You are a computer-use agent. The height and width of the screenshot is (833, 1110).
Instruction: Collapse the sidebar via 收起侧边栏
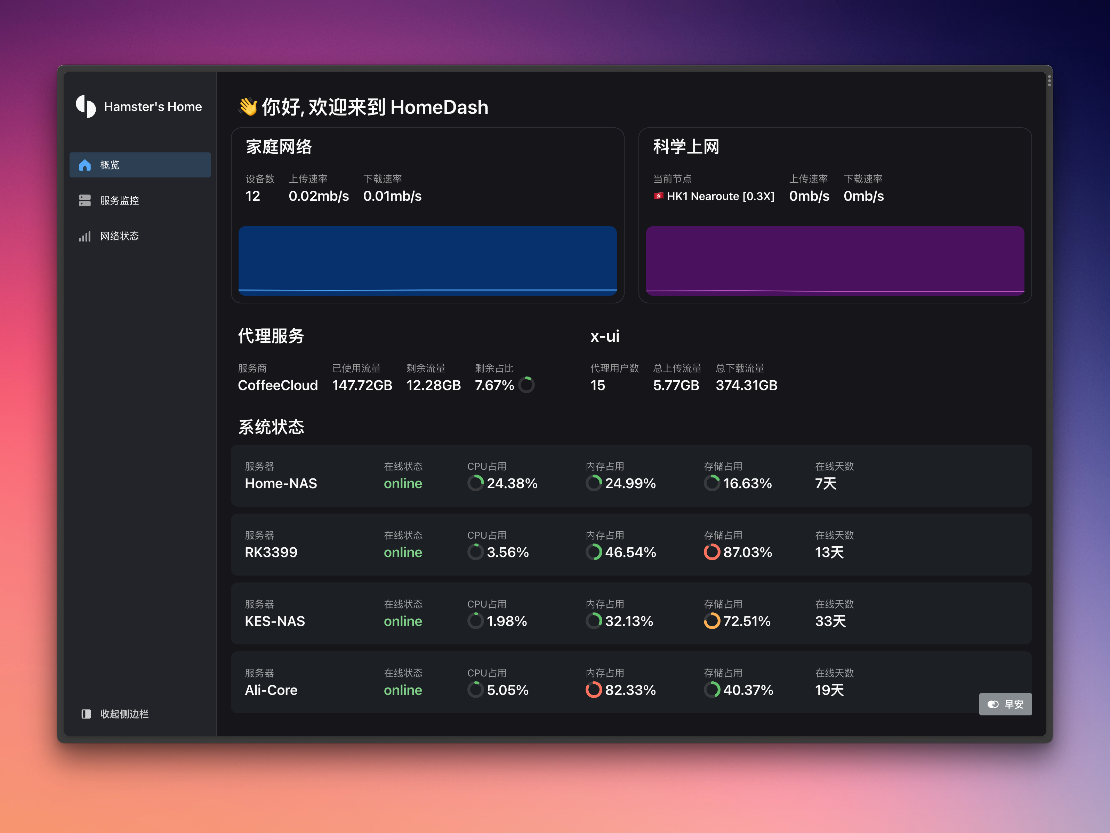click(124, 714)
